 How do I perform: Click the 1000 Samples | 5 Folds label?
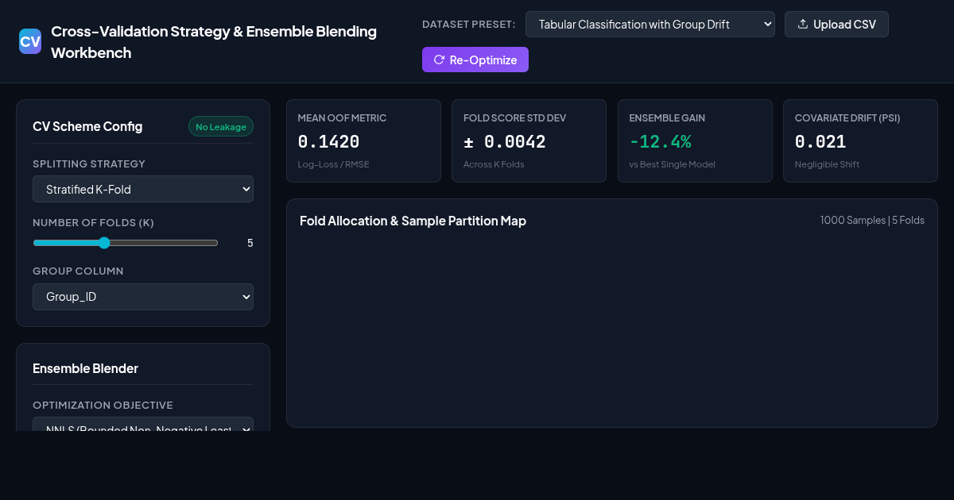(x=872, y=220)
